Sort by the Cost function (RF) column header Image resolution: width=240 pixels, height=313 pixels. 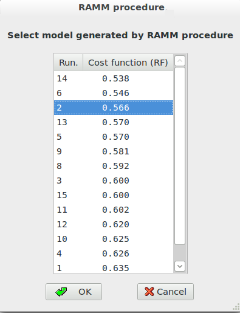tap(128, 63)
